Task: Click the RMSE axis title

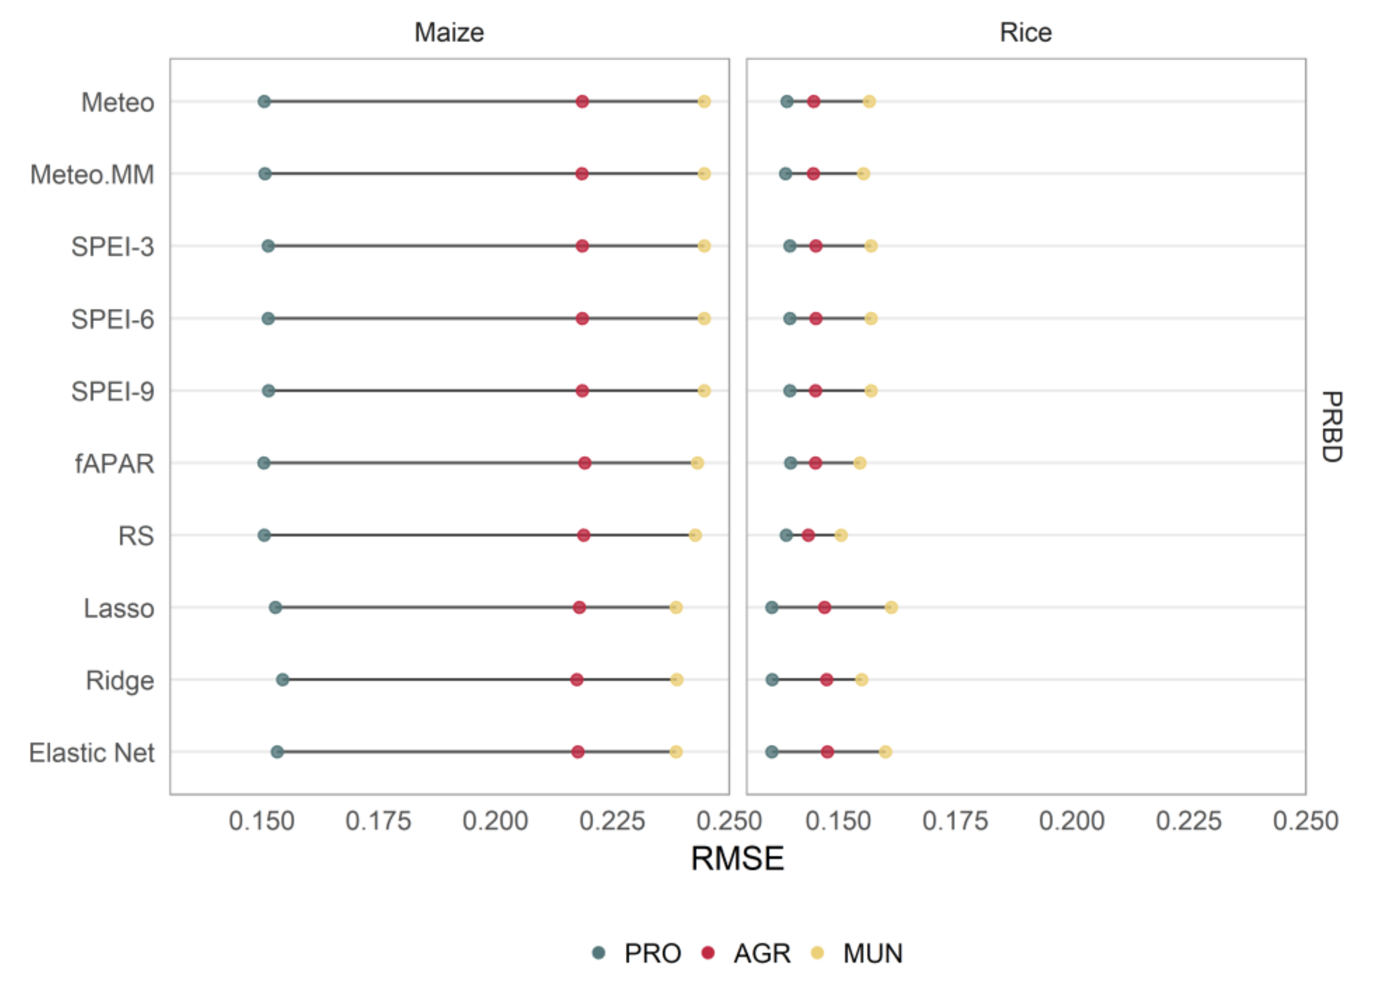Action: click(x=737, y=858)
